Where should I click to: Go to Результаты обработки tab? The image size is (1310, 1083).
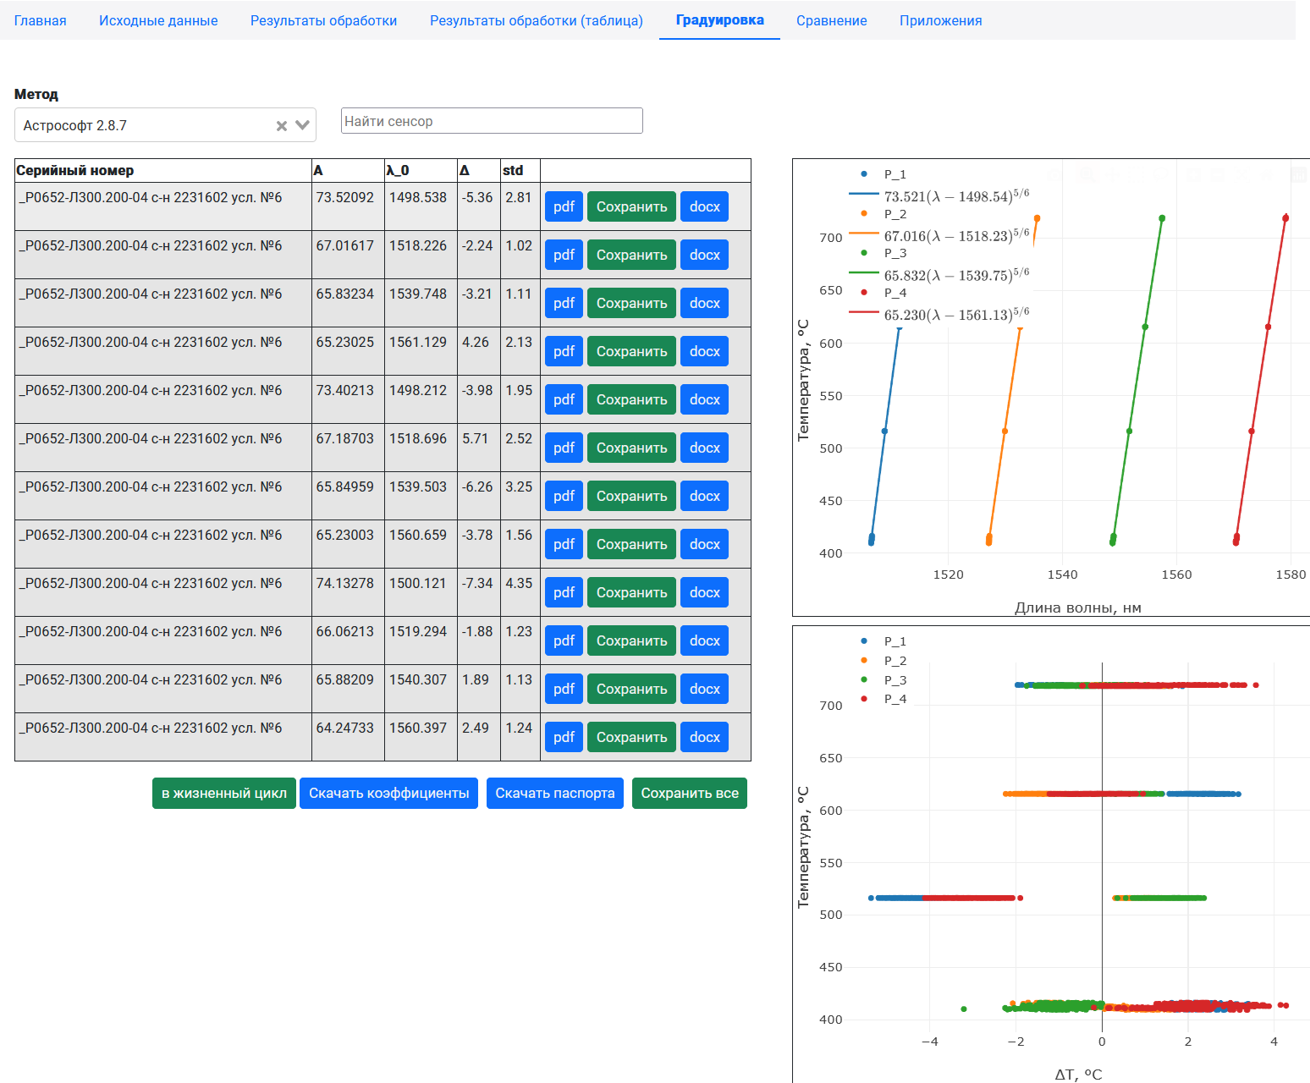click(x=323, y=20)
